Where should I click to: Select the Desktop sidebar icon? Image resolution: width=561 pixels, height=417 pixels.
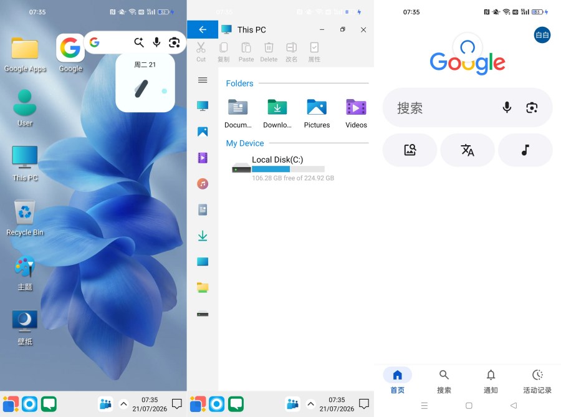point(203,261)
